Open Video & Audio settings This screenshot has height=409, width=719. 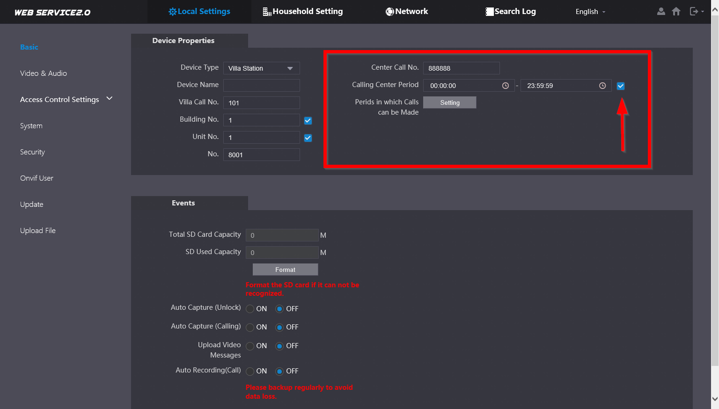44,73
